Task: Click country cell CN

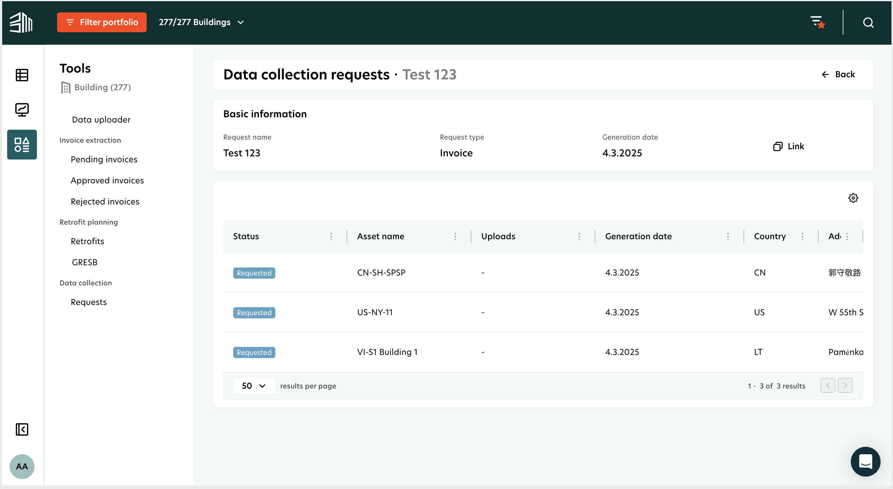Action: click(x=760, y=273)
